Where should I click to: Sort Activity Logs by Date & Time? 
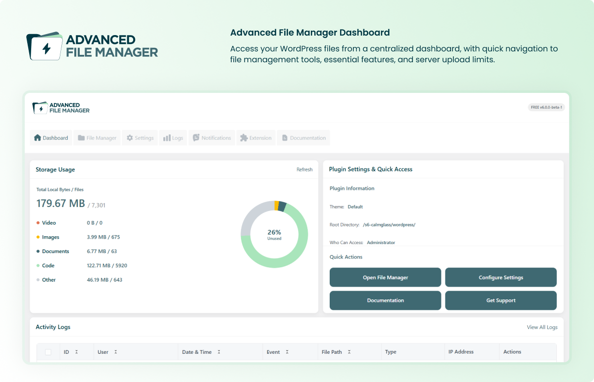pyautogui.click(x=219, y=352)
